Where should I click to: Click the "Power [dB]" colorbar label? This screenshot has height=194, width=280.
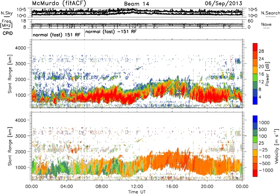(267, 74)
